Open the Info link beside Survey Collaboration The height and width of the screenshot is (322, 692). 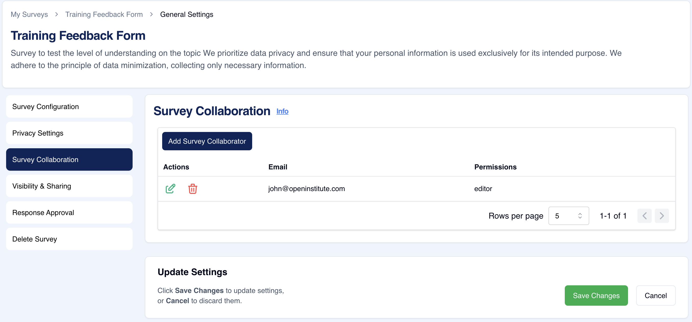(282, 111)
